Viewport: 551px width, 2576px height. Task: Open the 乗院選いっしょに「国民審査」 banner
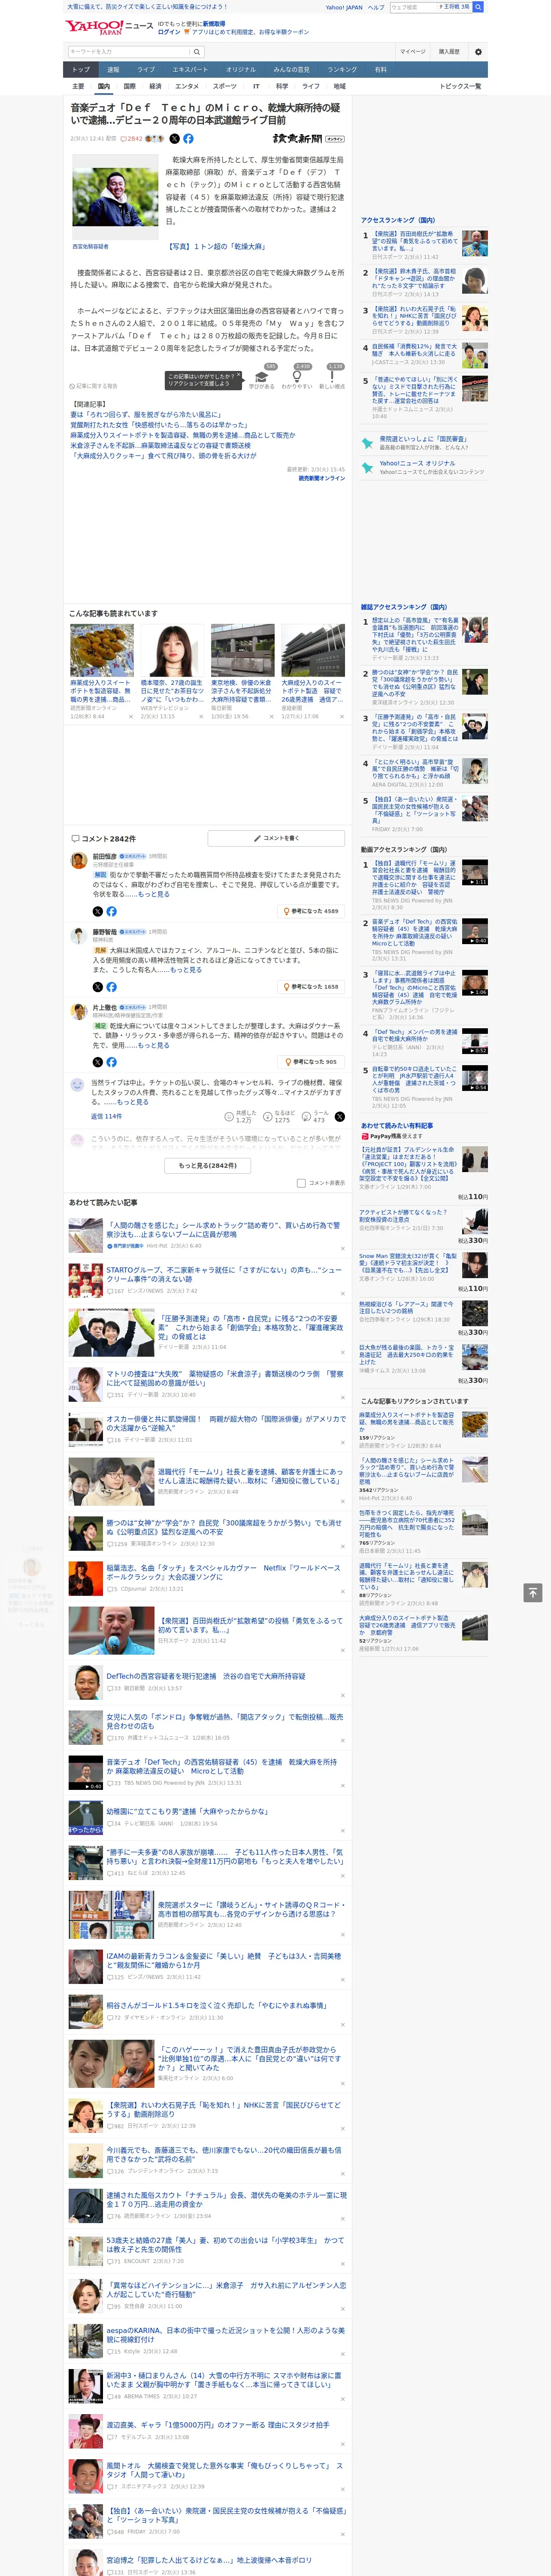pyautogui.click(x=423, y=443)
